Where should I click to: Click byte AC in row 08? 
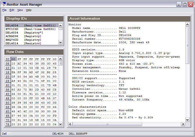point(19,63)
